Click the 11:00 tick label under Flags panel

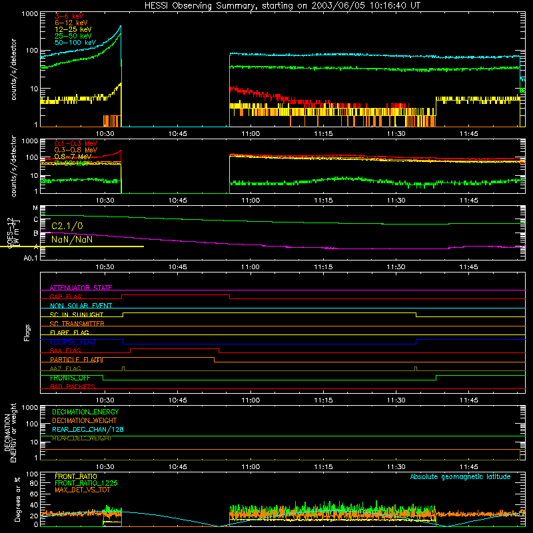pyautogui.click(x=251, y=400)
